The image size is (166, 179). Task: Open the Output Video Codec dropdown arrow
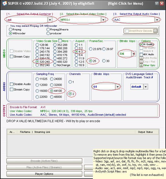point(103,20)
